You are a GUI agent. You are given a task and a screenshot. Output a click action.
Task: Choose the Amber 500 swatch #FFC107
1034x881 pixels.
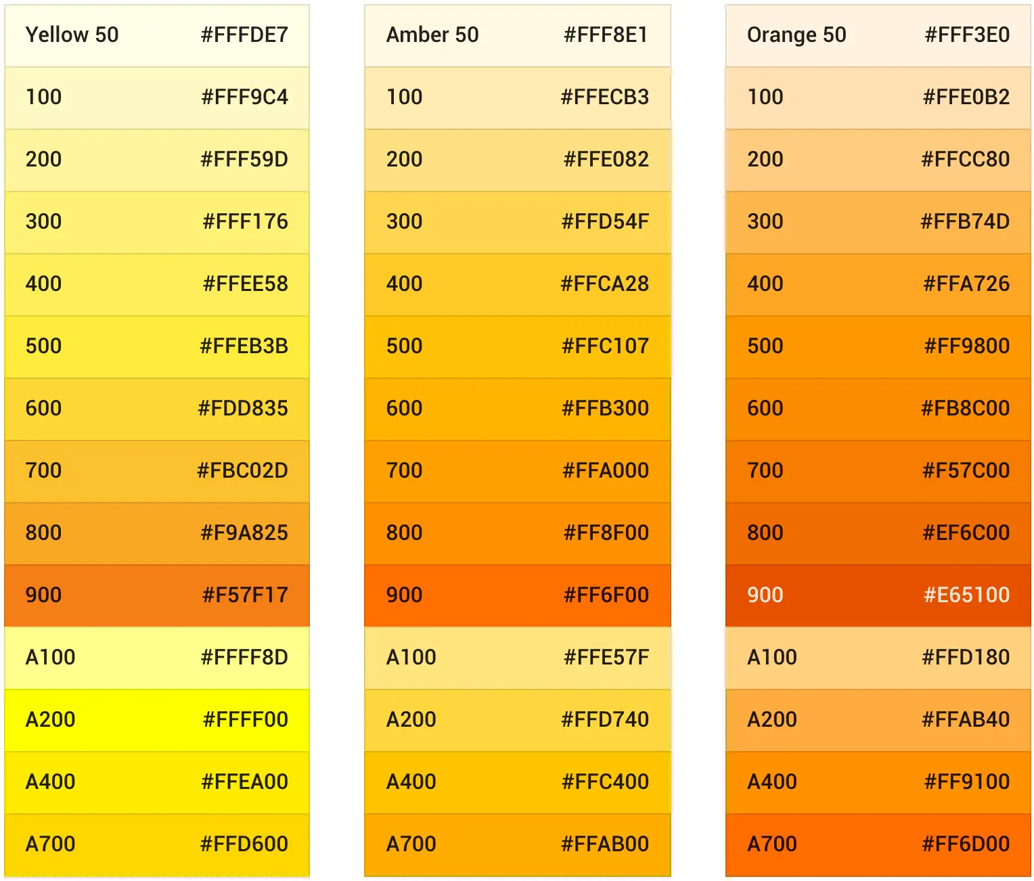(518, 347)
